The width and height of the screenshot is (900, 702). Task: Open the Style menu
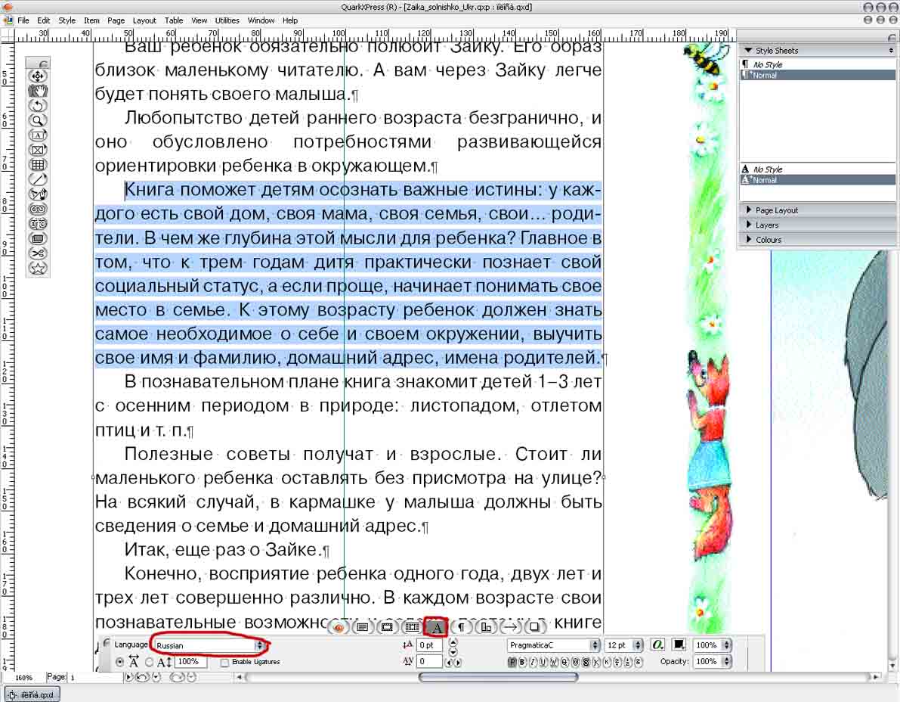click(66, 20)
